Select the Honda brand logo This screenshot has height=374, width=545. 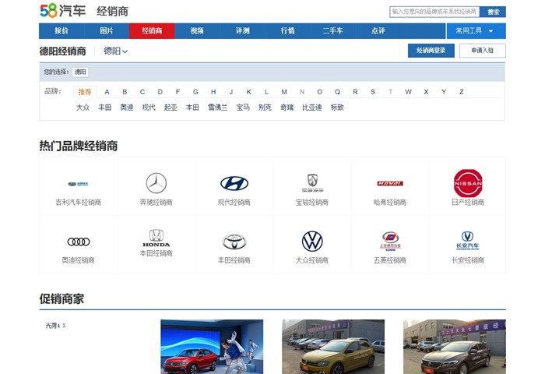(156, 238)
